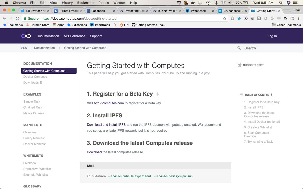Open the Chained Task example
Image resolution: width=303 pixels, height=189 pixels.
pos(33,107)
